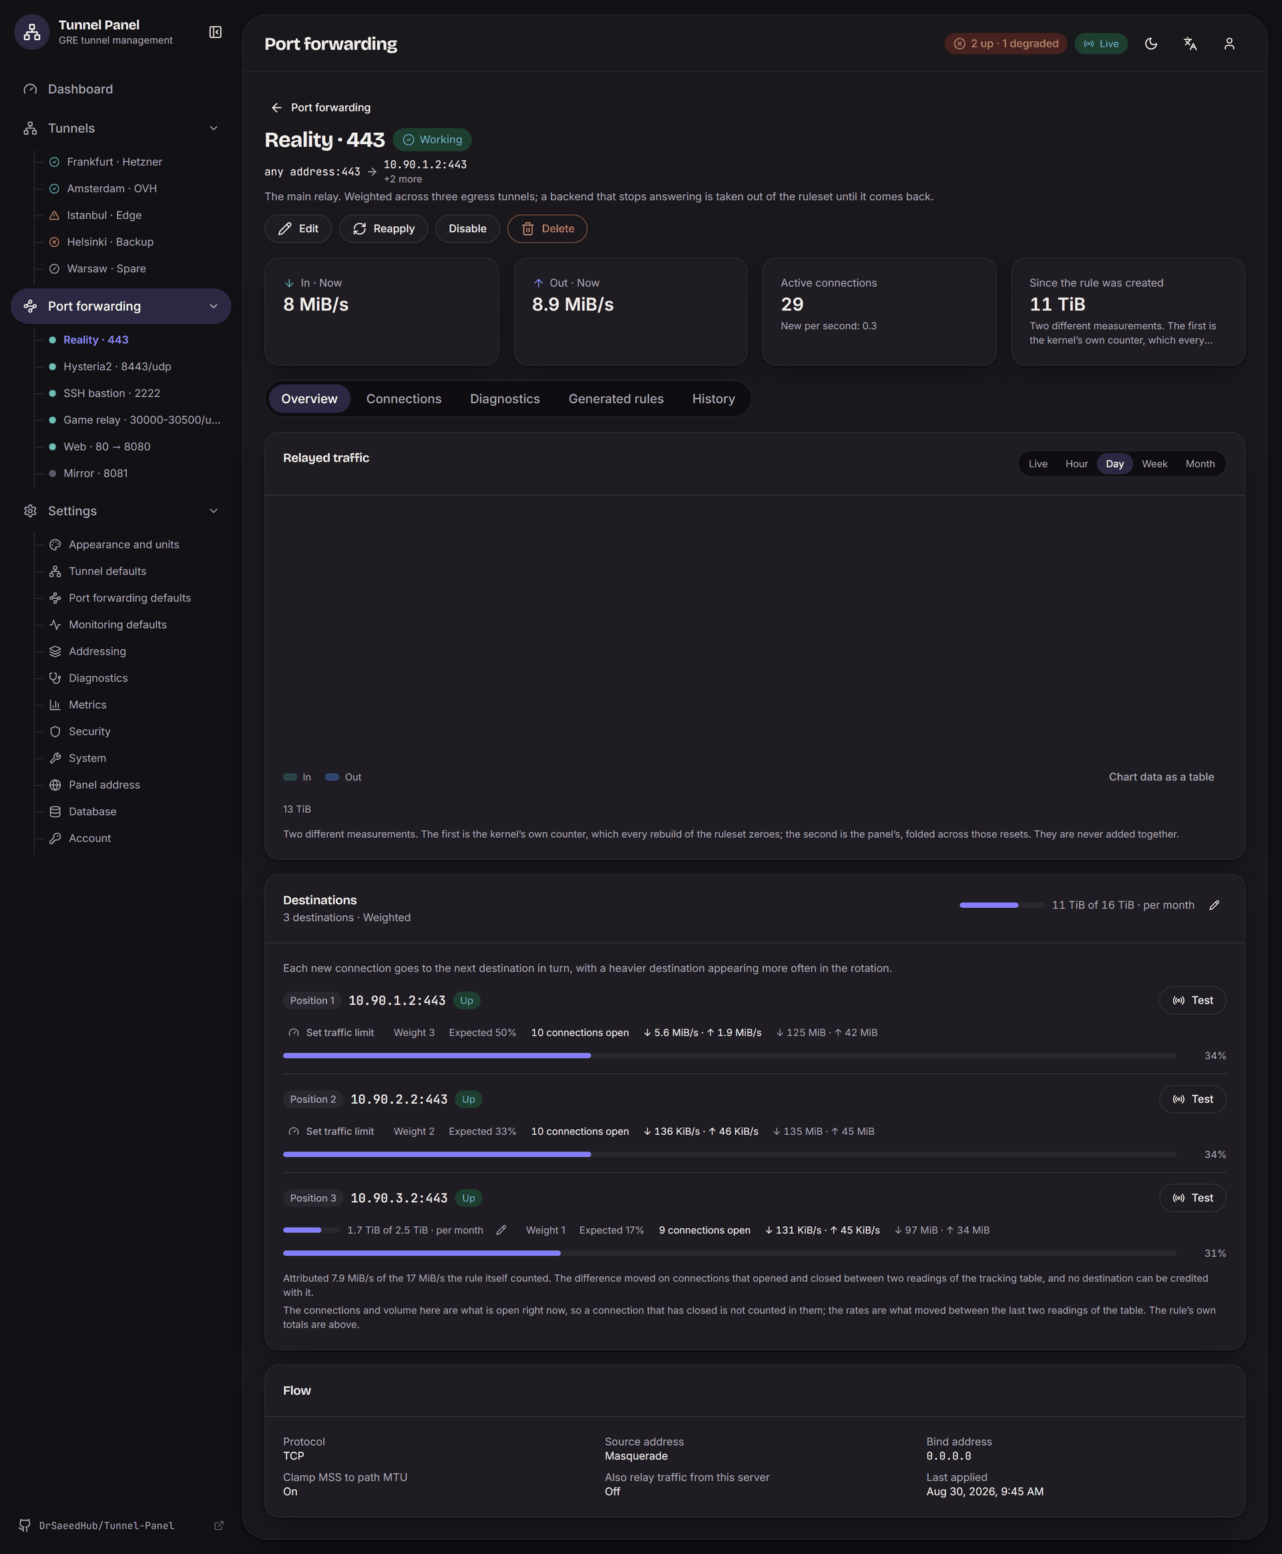Toggle dark mode with the moon icon
This screenshot has width=1282, height=1554.
pos(1150,43)
